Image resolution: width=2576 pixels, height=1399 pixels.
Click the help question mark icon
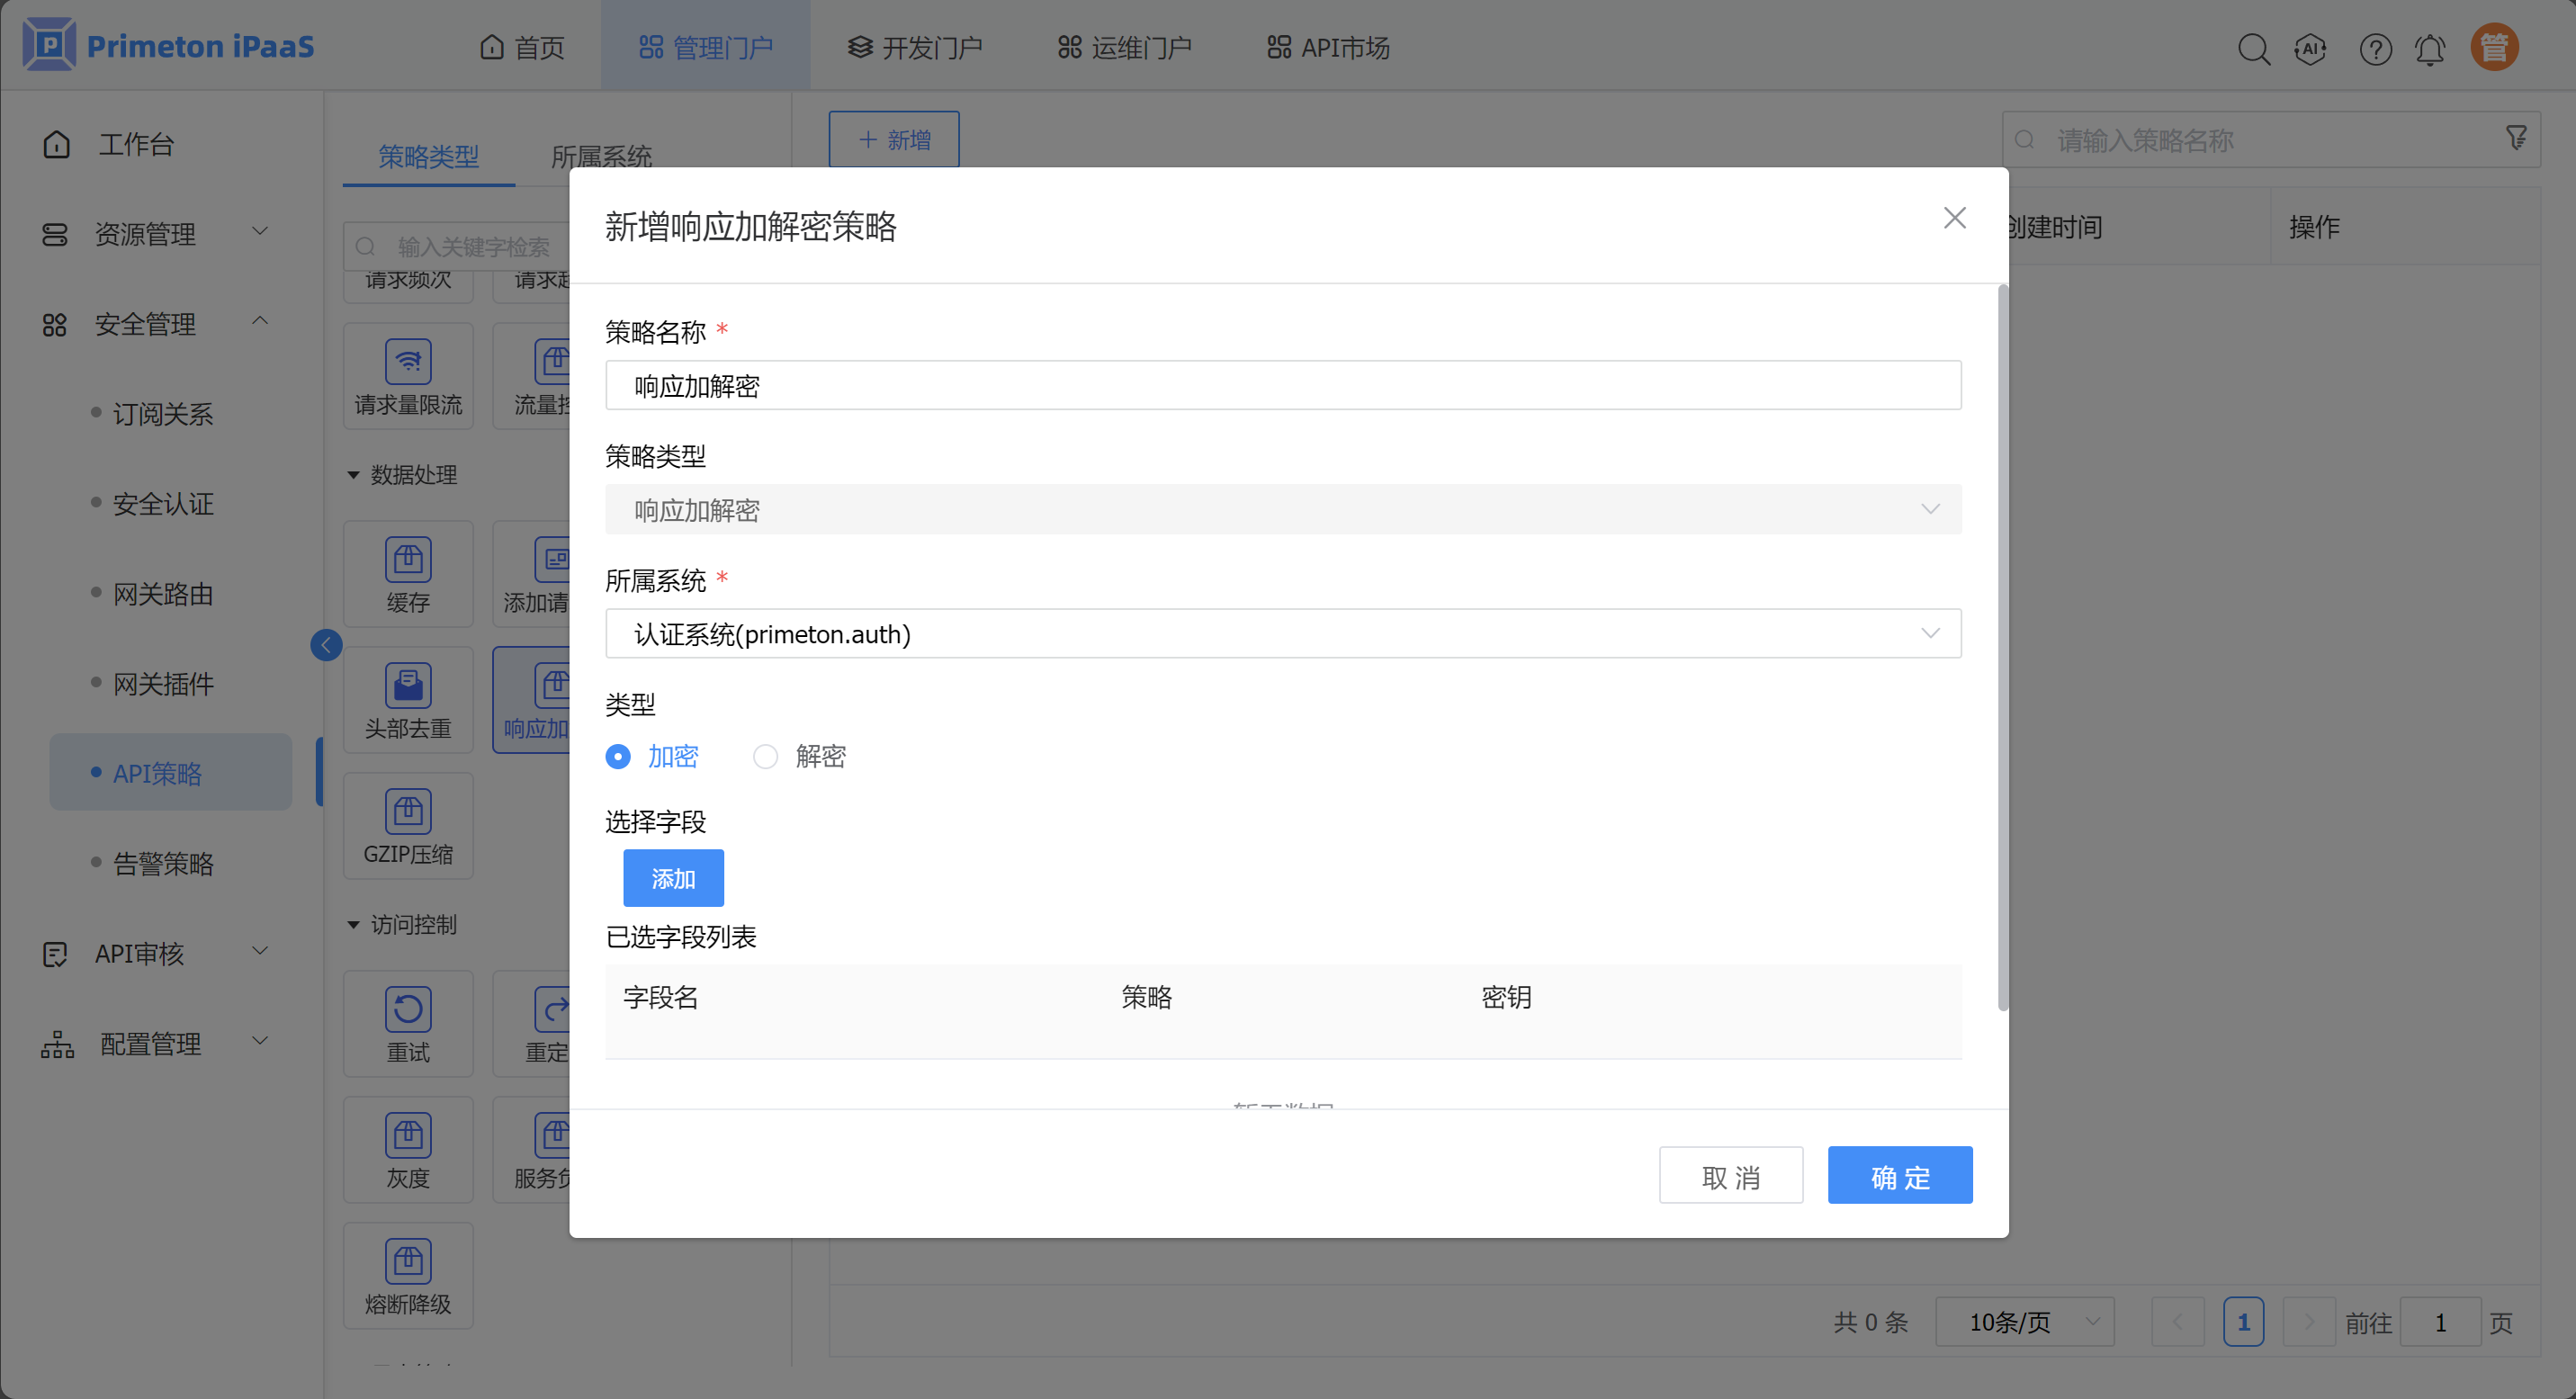[2375, 48]
